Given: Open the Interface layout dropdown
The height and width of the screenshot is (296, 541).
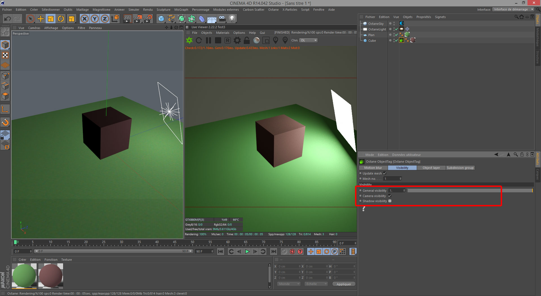Looking at the screenshot, I should 513,10.
